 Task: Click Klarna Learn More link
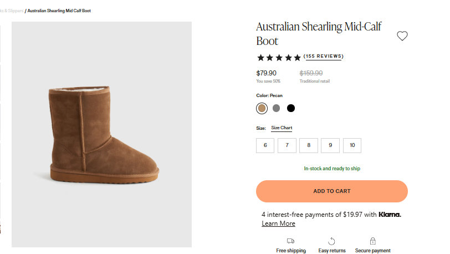point(278,223)
